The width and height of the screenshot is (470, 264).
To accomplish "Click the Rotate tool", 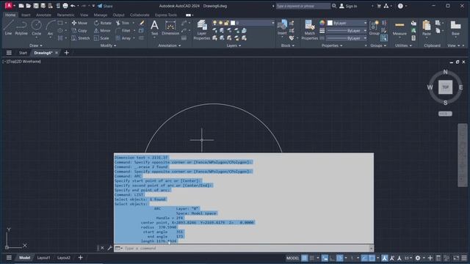I will (103, 23).
